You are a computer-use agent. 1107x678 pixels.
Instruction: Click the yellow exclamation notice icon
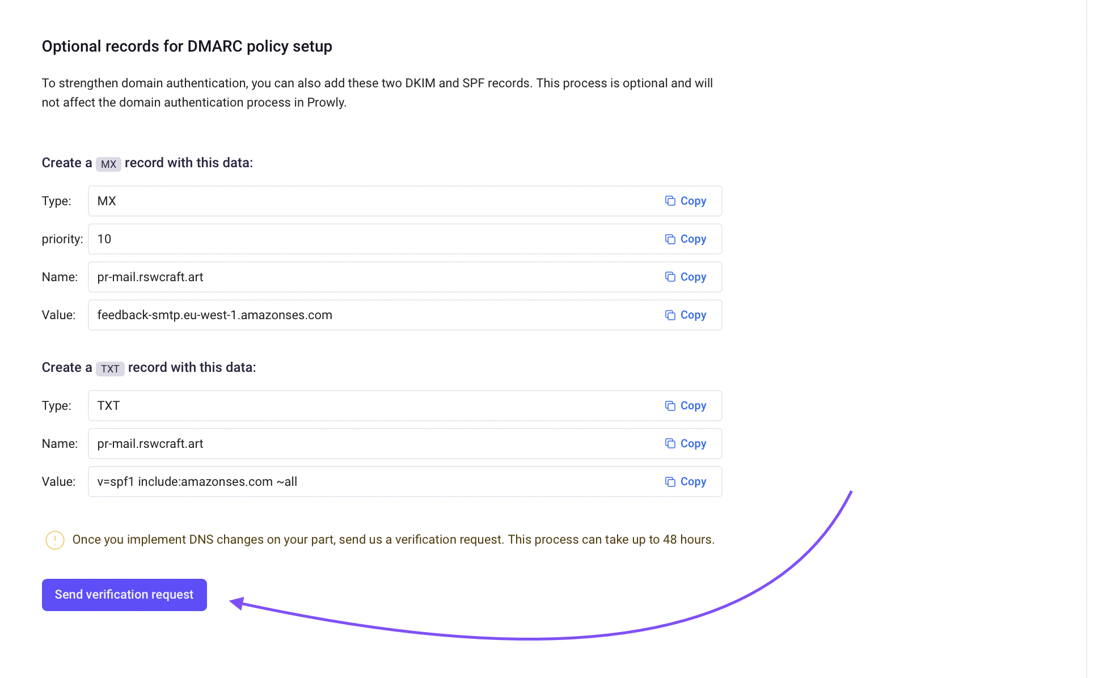(55, 540)
